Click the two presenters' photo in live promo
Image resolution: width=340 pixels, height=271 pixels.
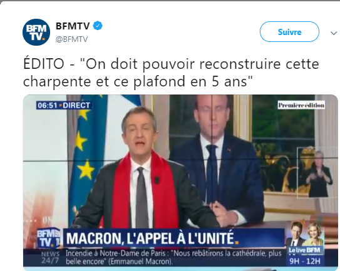pyautogui.click(x=306, y=235)
